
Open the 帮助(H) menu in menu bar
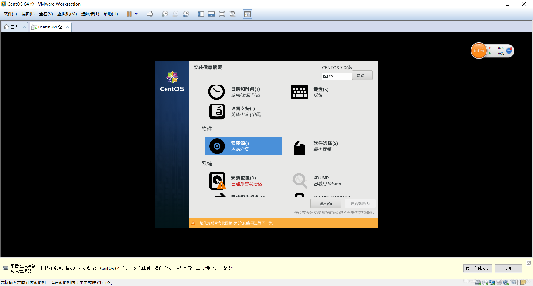(x=110, y=14)
